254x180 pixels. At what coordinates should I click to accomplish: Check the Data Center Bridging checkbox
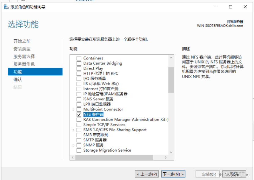click(x=79, y=63)
